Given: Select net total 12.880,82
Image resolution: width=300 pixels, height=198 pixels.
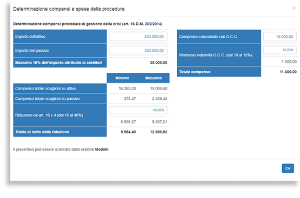Looking at the screenshot, I should 158,132.
